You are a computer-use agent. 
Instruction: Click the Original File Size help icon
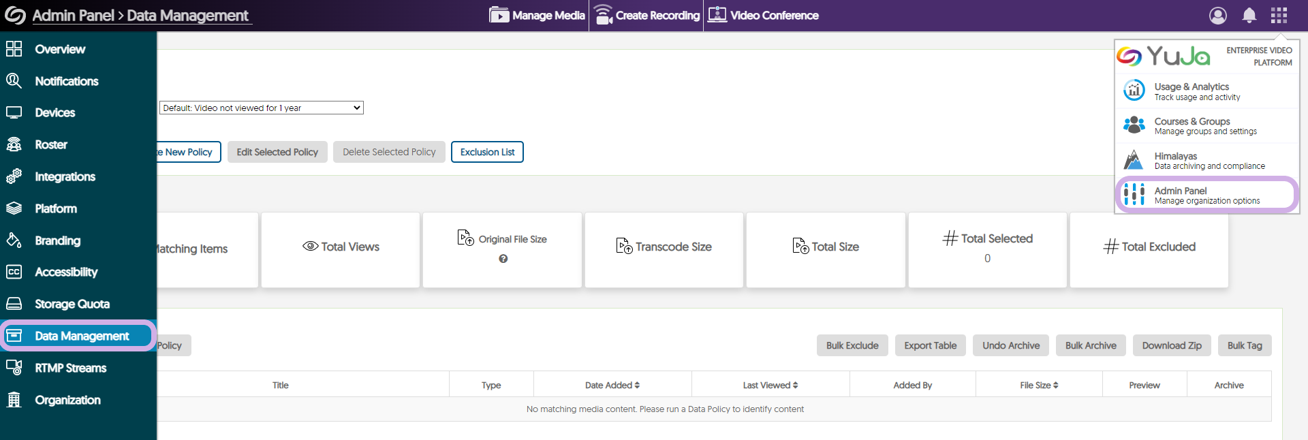click(503, 259)
